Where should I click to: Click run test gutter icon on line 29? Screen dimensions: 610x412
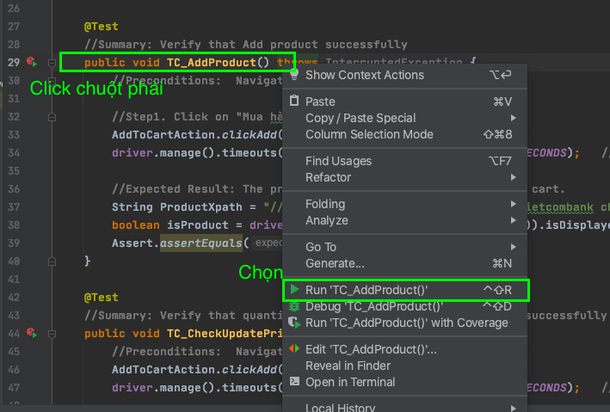(32, 62)
